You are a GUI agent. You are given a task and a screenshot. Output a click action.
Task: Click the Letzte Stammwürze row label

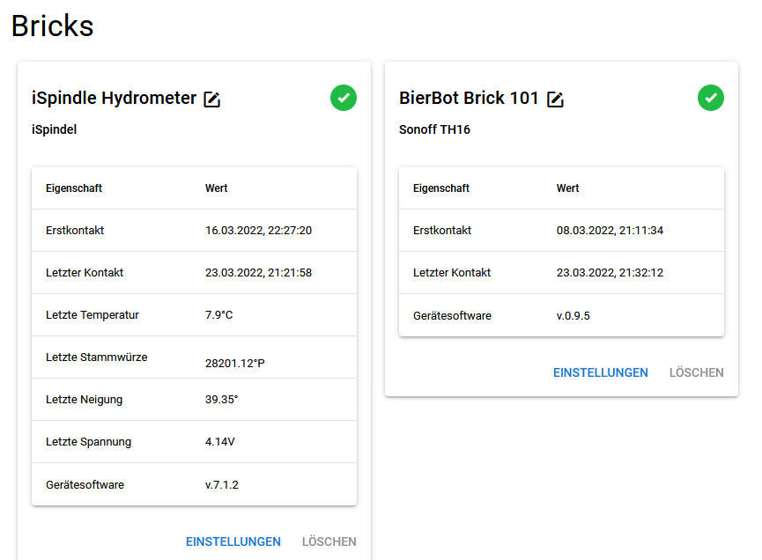97,357
